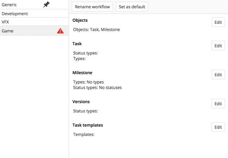Click the Versions section heading
This screenshot has width=228, height=158.
click(81, 102)
